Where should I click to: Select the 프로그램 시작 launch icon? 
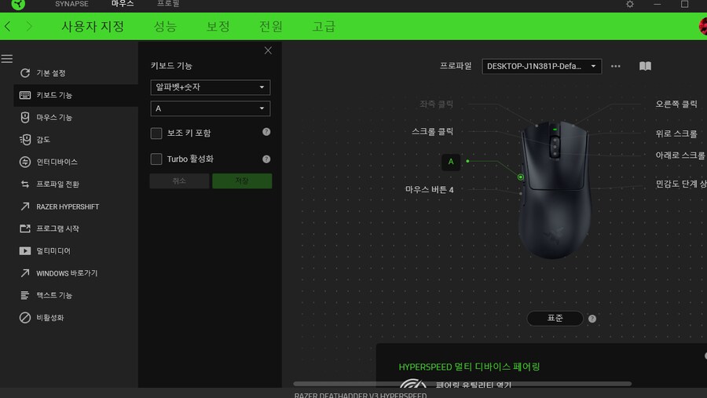point(25,228)
